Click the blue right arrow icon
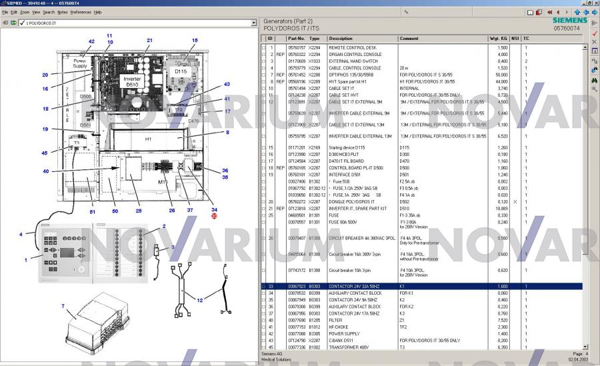Image resolution: width=600 pixels, height=366 pixels. (595, 12)
